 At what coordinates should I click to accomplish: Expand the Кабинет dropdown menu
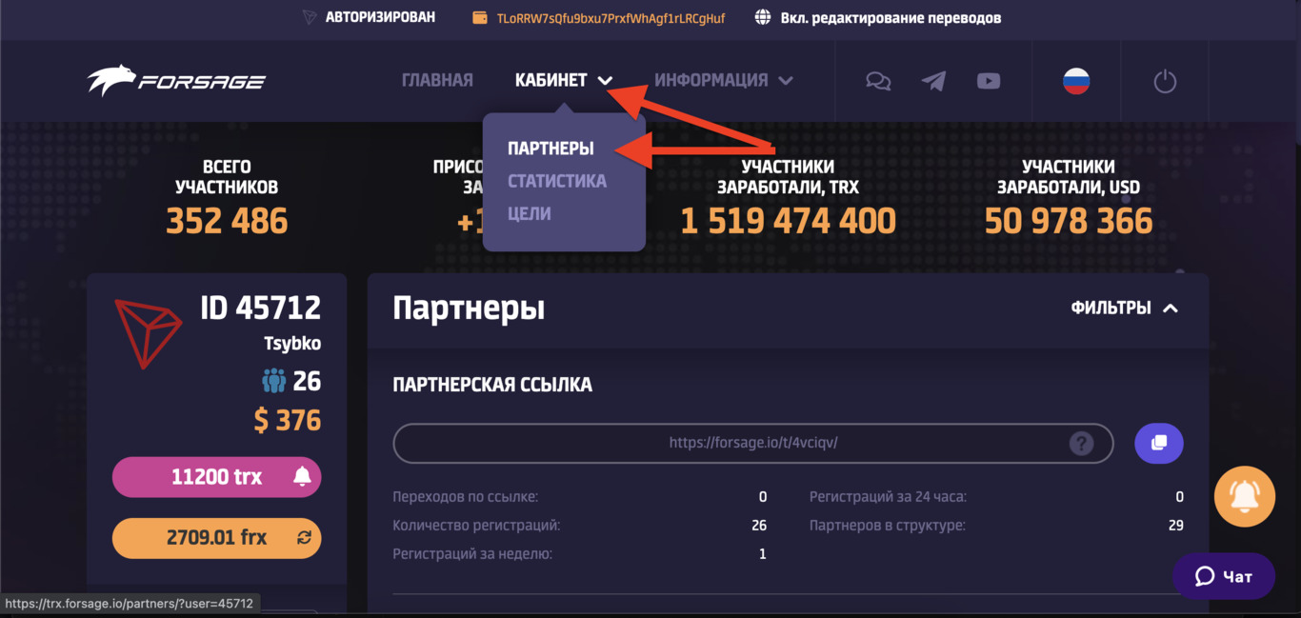pos(564,81)
